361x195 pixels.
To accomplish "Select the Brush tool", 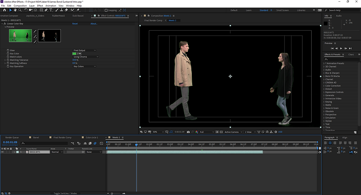I will click(57, 10).
